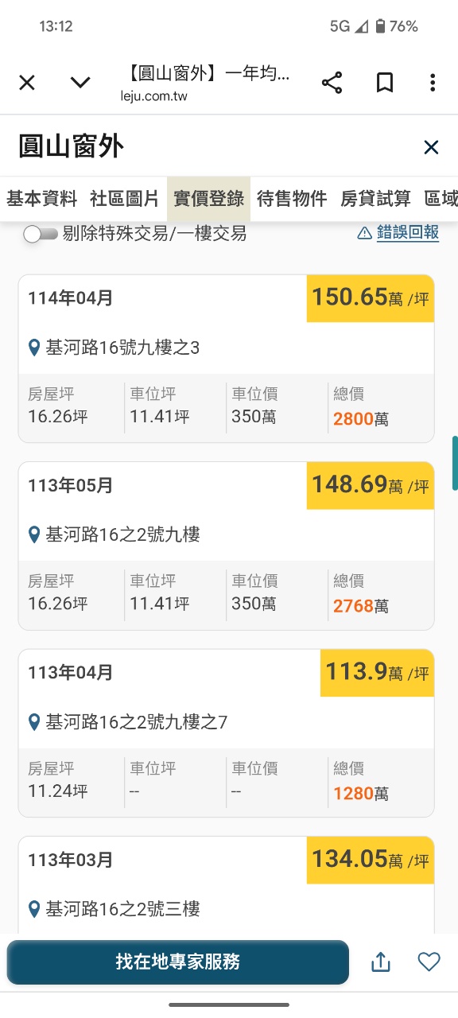Expand the browser down-chevron menu
Screen dimensions: 458x1018
[x=80, y=83]
